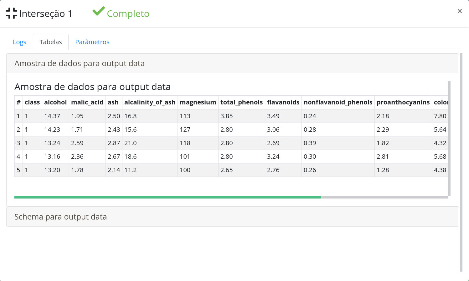469x281 pixels.
Task: Click magnesium value 113
Action: [185, 116]
